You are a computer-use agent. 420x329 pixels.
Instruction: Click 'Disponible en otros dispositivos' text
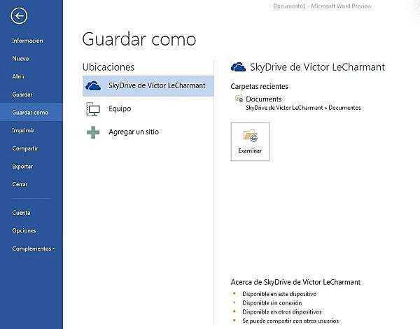282,312
